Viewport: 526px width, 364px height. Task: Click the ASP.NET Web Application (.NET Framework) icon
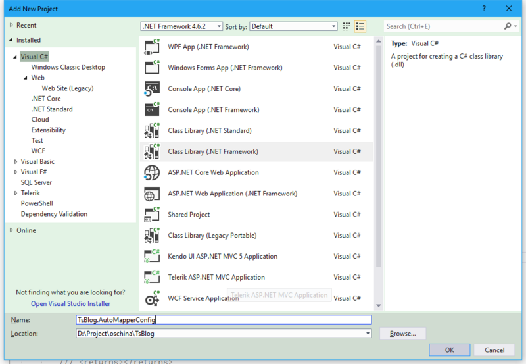tap(152, 194)
